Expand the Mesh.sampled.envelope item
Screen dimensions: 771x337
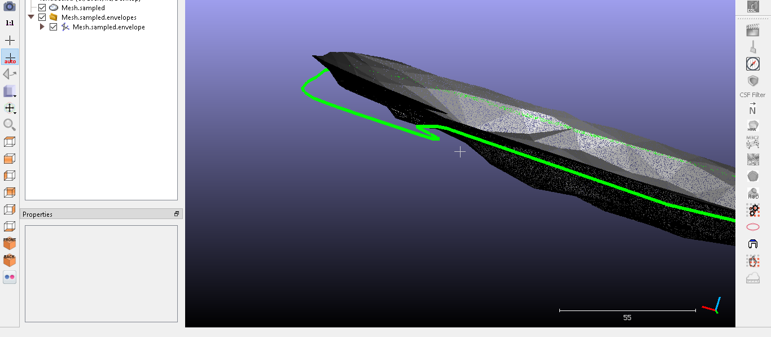[x=42, y=27]
